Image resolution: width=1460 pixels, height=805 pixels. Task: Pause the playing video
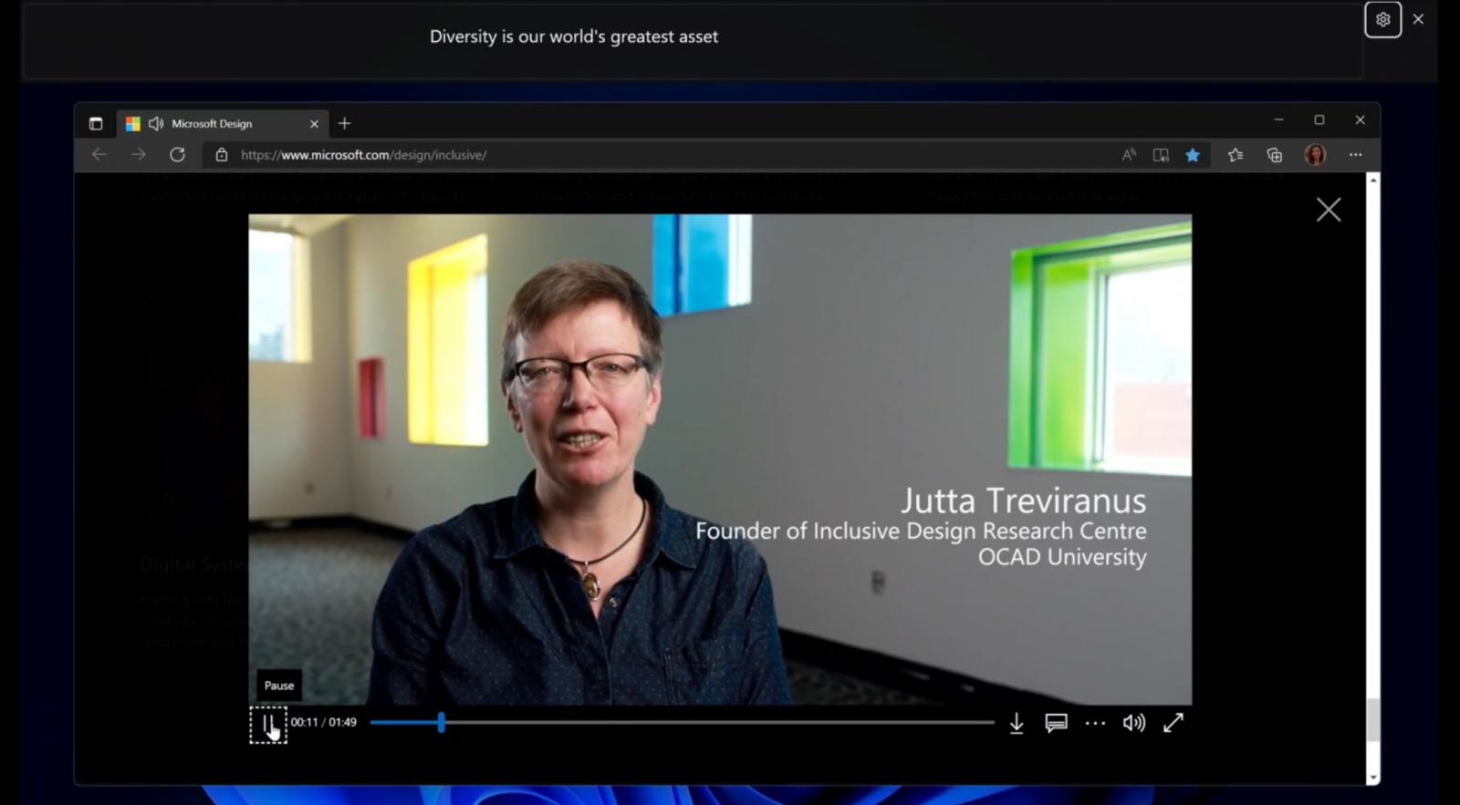[268, 724]
